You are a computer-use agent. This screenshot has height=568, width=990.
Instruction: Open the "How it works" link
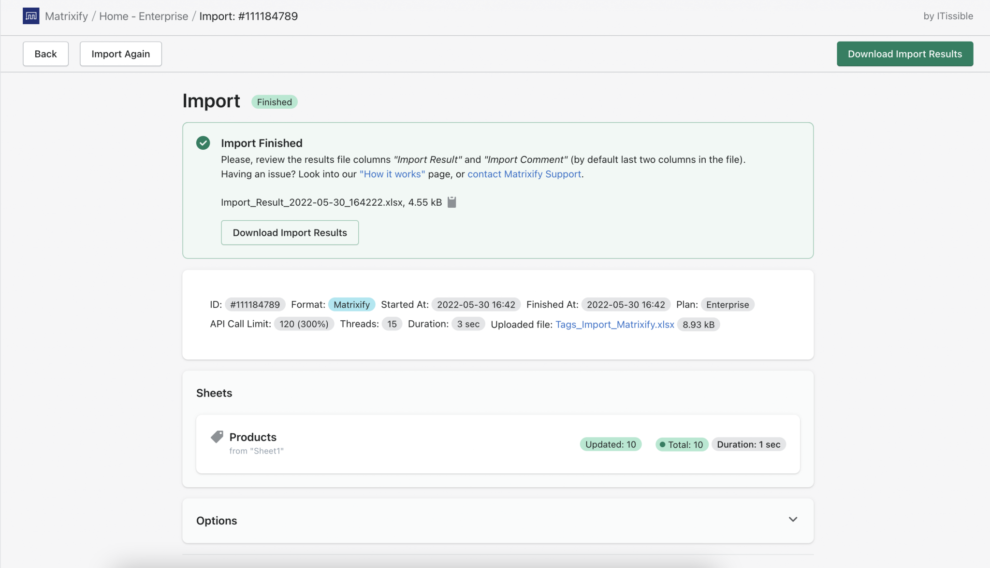click(x=392, y=174)
